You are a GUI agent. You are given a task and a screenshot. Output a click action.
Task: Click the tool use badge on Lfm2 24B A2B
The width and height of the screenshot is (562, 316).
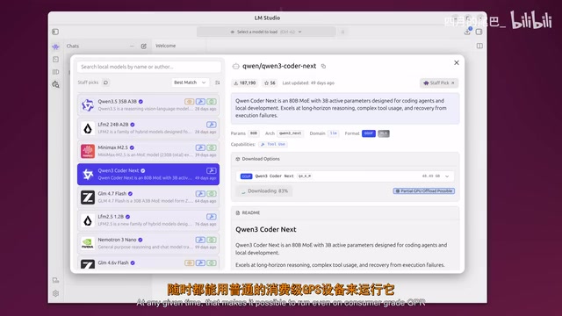pyautogui.click(x=212, y=125)
